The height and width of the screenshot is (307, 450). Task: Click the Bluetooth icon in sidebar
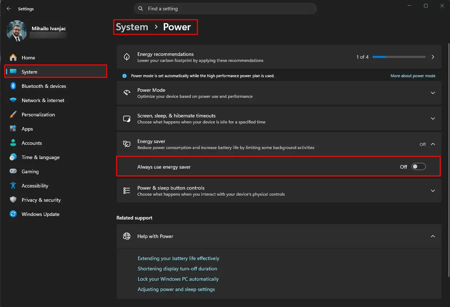(13, 86)
